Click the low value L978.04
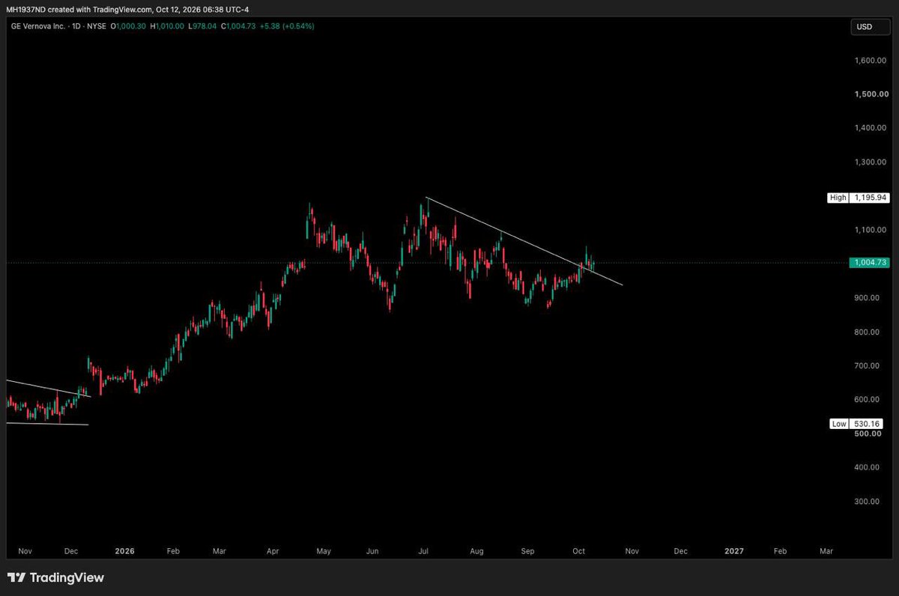This screenshot has width=899, height=596. (203, 26)
